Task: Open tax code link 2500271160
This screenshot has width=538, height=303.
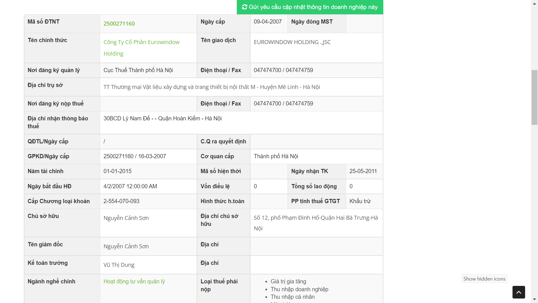Action: (x=119, y=24)
